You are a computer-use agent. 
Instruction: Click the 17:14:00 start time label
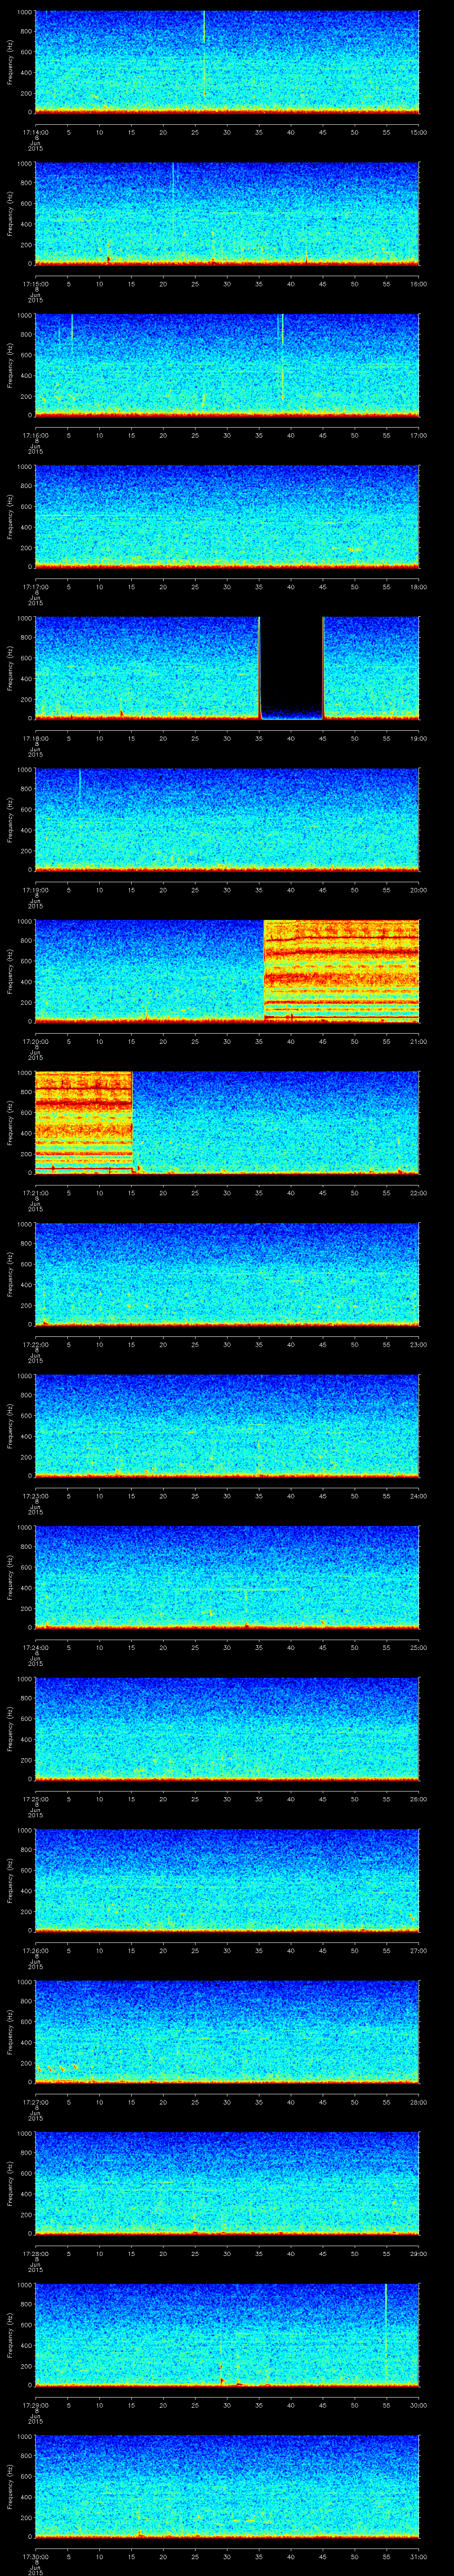pos(35,132)
